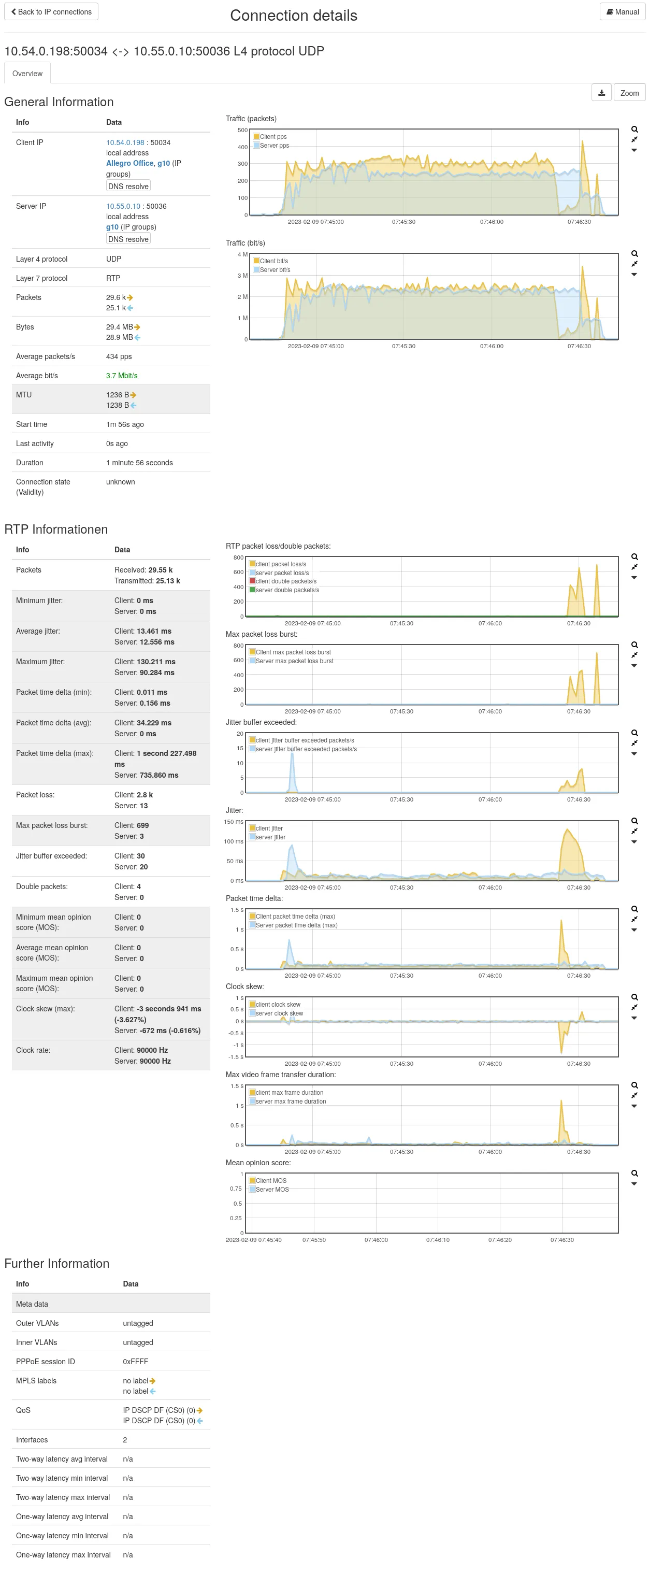Image resolution: width=649 pixels, height=1573 pixels.
Task: Click magnifier icon next to the Jitter graph
Action: coord(634,821)
